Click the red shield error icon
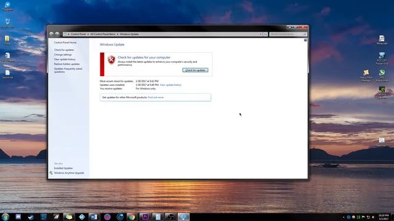 point(111,60)
